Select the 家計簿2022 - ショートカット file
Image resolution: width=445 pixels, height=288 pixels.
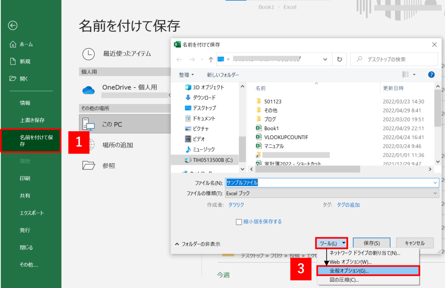point(289,164)
